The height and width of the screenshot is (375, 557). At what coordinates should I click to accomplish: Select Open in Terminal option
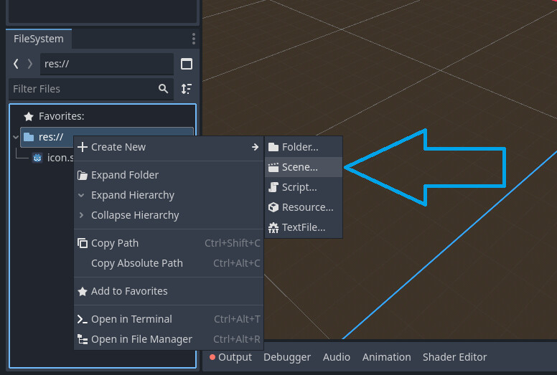131,319
